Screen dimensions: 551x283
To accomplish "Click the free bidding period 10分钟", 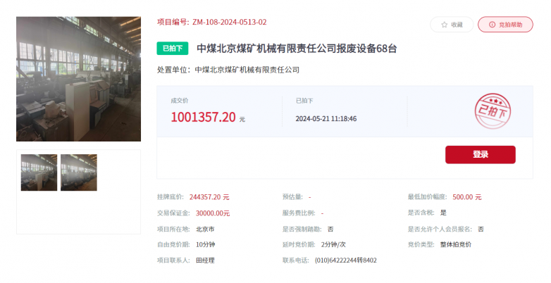I will 206,245.
